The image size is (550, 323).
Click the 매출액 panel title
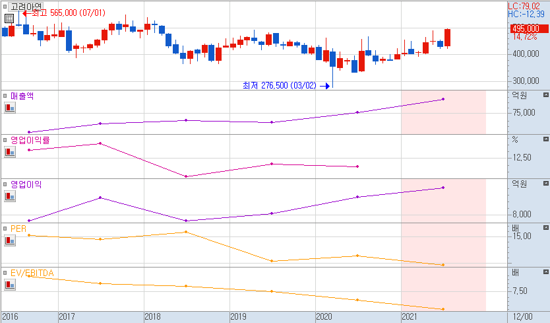point(22,96)
